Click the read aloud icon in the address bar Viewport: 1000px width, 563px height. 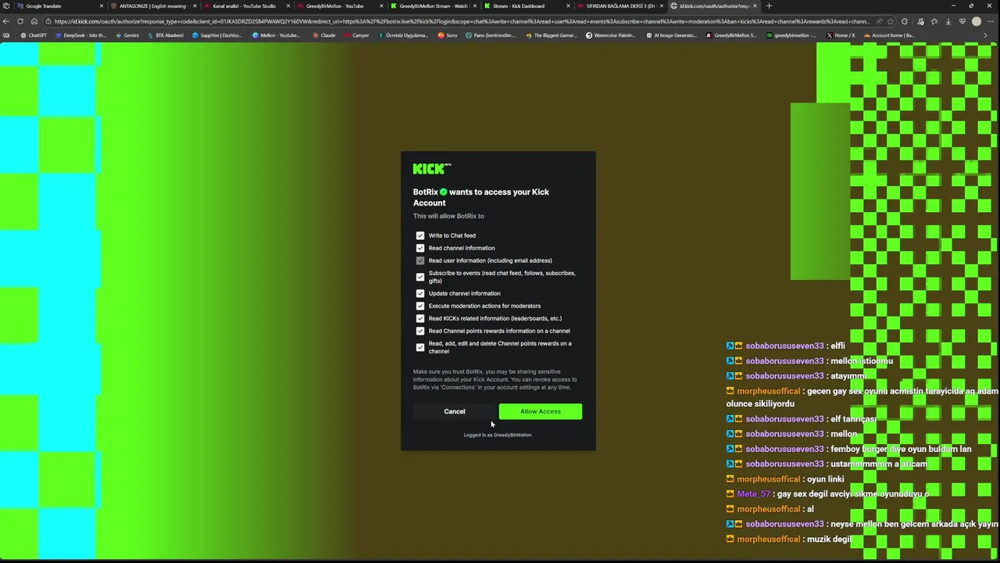(879, 21)
